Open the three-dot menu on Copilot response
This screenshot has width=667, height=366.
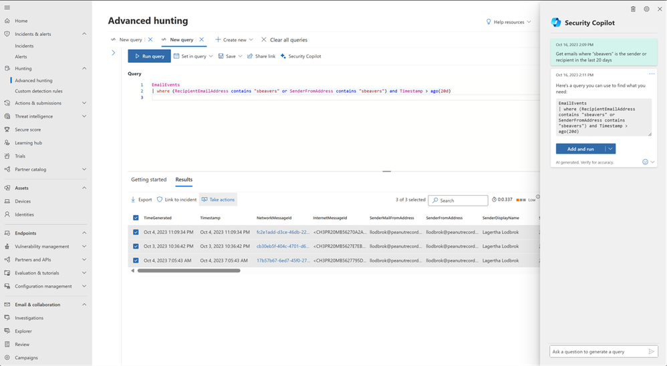pyautogui.click(x=652, y=74)
